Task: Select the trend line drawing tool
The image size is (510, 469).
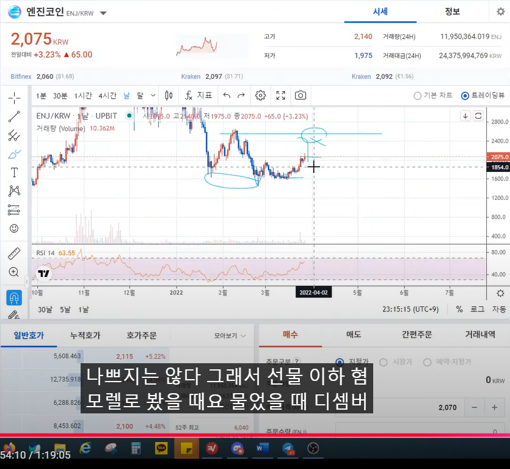Action: coord(14,117)
